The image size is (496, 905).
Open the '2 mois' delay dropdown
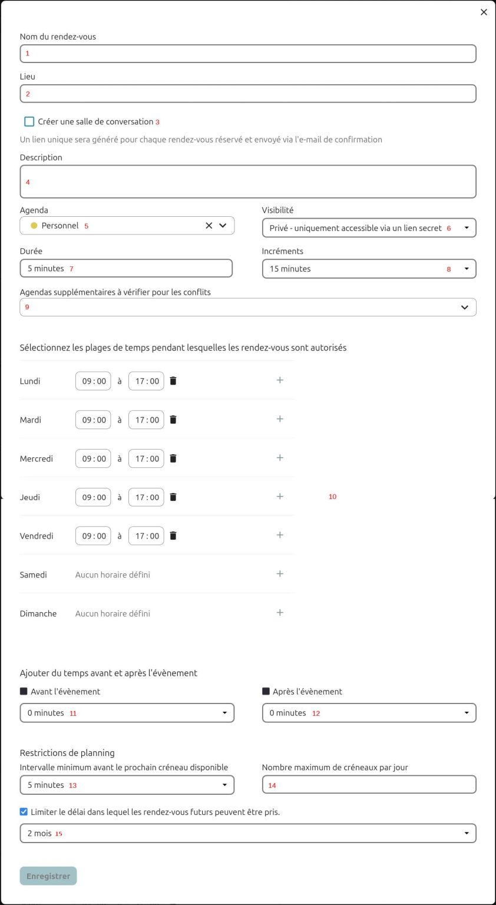coord(247,834)
